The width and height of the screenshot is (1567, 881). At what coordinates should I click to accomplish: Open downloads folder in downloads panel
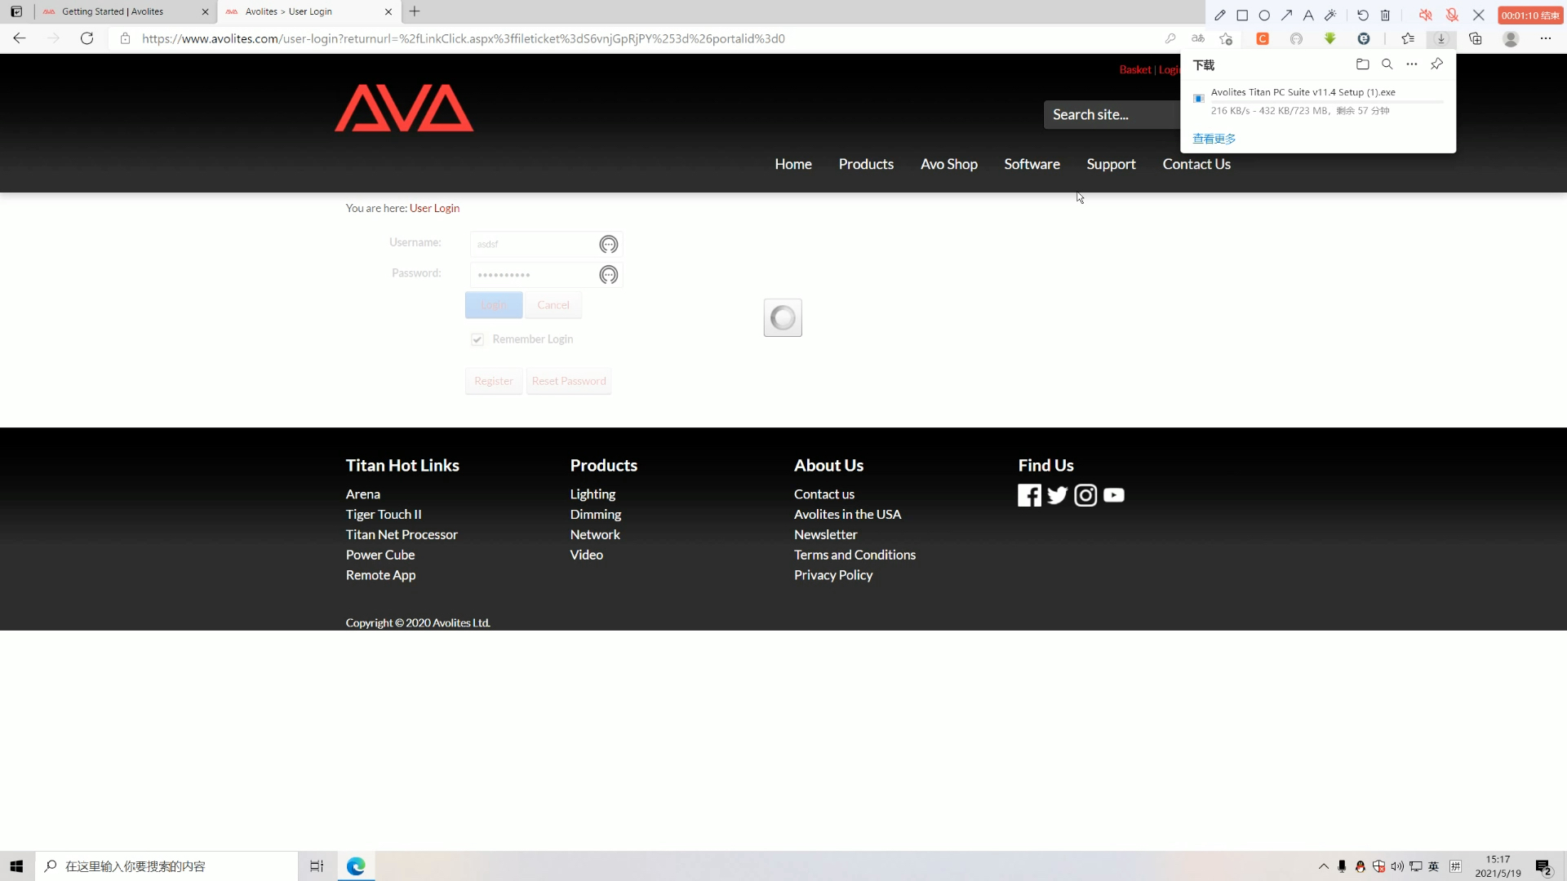[x=1362, y=64]
